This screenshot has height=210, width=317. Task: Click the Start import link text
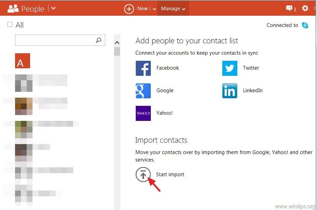[x=170, y=174]
